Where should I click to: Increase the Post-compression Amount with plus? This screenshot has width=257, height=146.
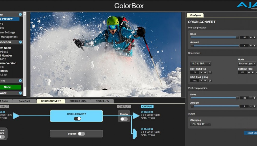pyautogui.click(x=254, y=106)
